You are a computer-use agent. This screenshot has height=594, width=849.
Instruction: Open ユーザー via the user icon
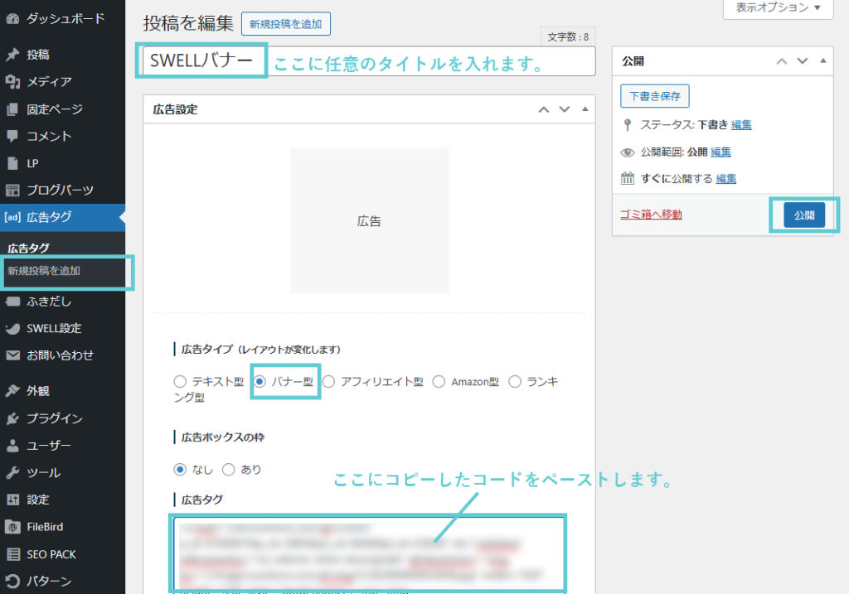pyautogui.click(x=12, y=446)
